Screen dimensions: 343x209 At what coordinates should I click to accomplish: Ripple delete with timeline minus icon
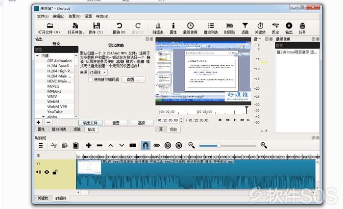click(x=99, y=146)
